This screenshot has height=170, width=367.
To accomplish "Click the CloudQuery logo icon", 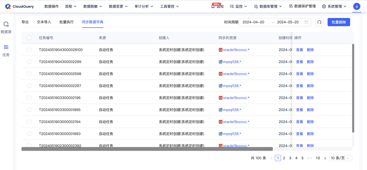I will click(8, 6).
